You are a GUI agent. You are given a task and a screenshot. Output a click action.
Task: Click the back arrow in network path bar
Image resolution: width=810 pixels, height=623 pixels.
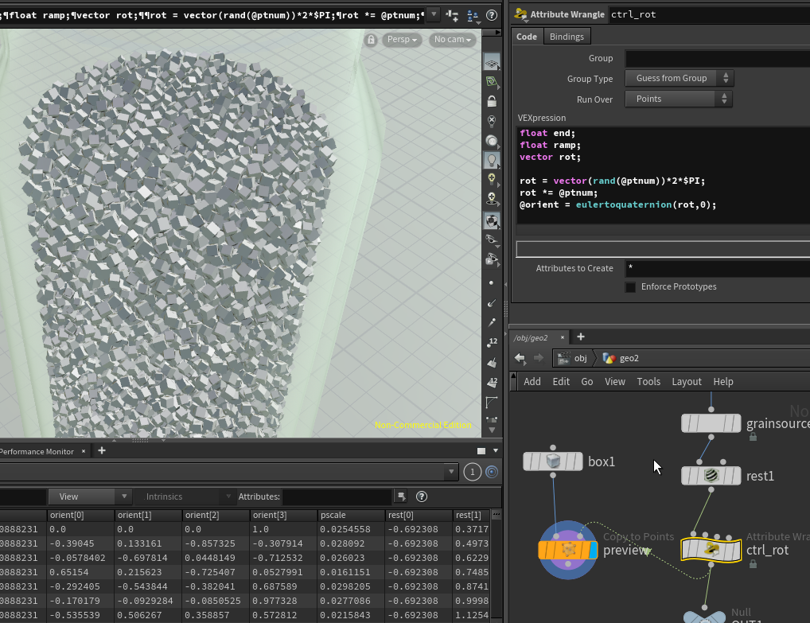(520, 358)
